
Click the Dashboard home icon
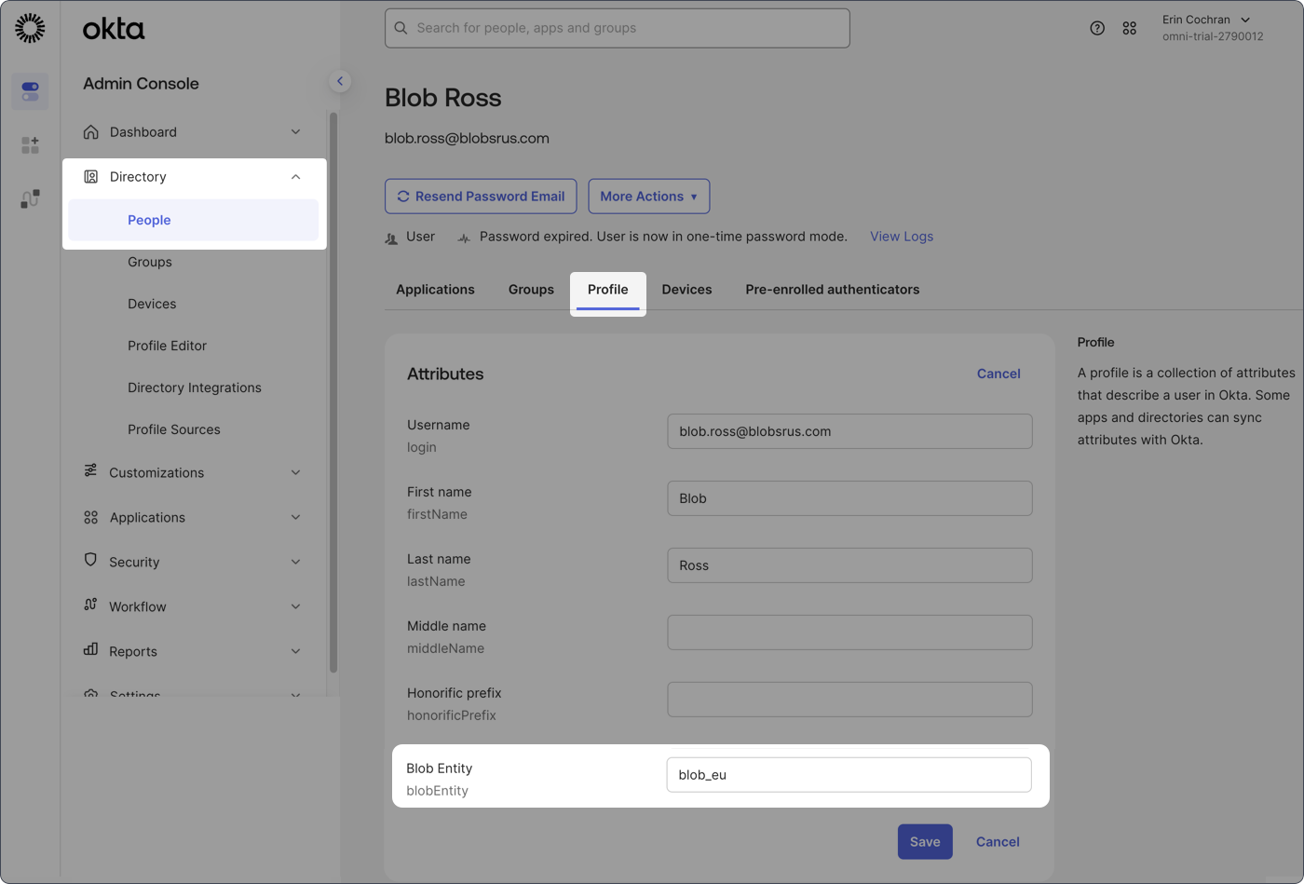click(x=90, y=131)
